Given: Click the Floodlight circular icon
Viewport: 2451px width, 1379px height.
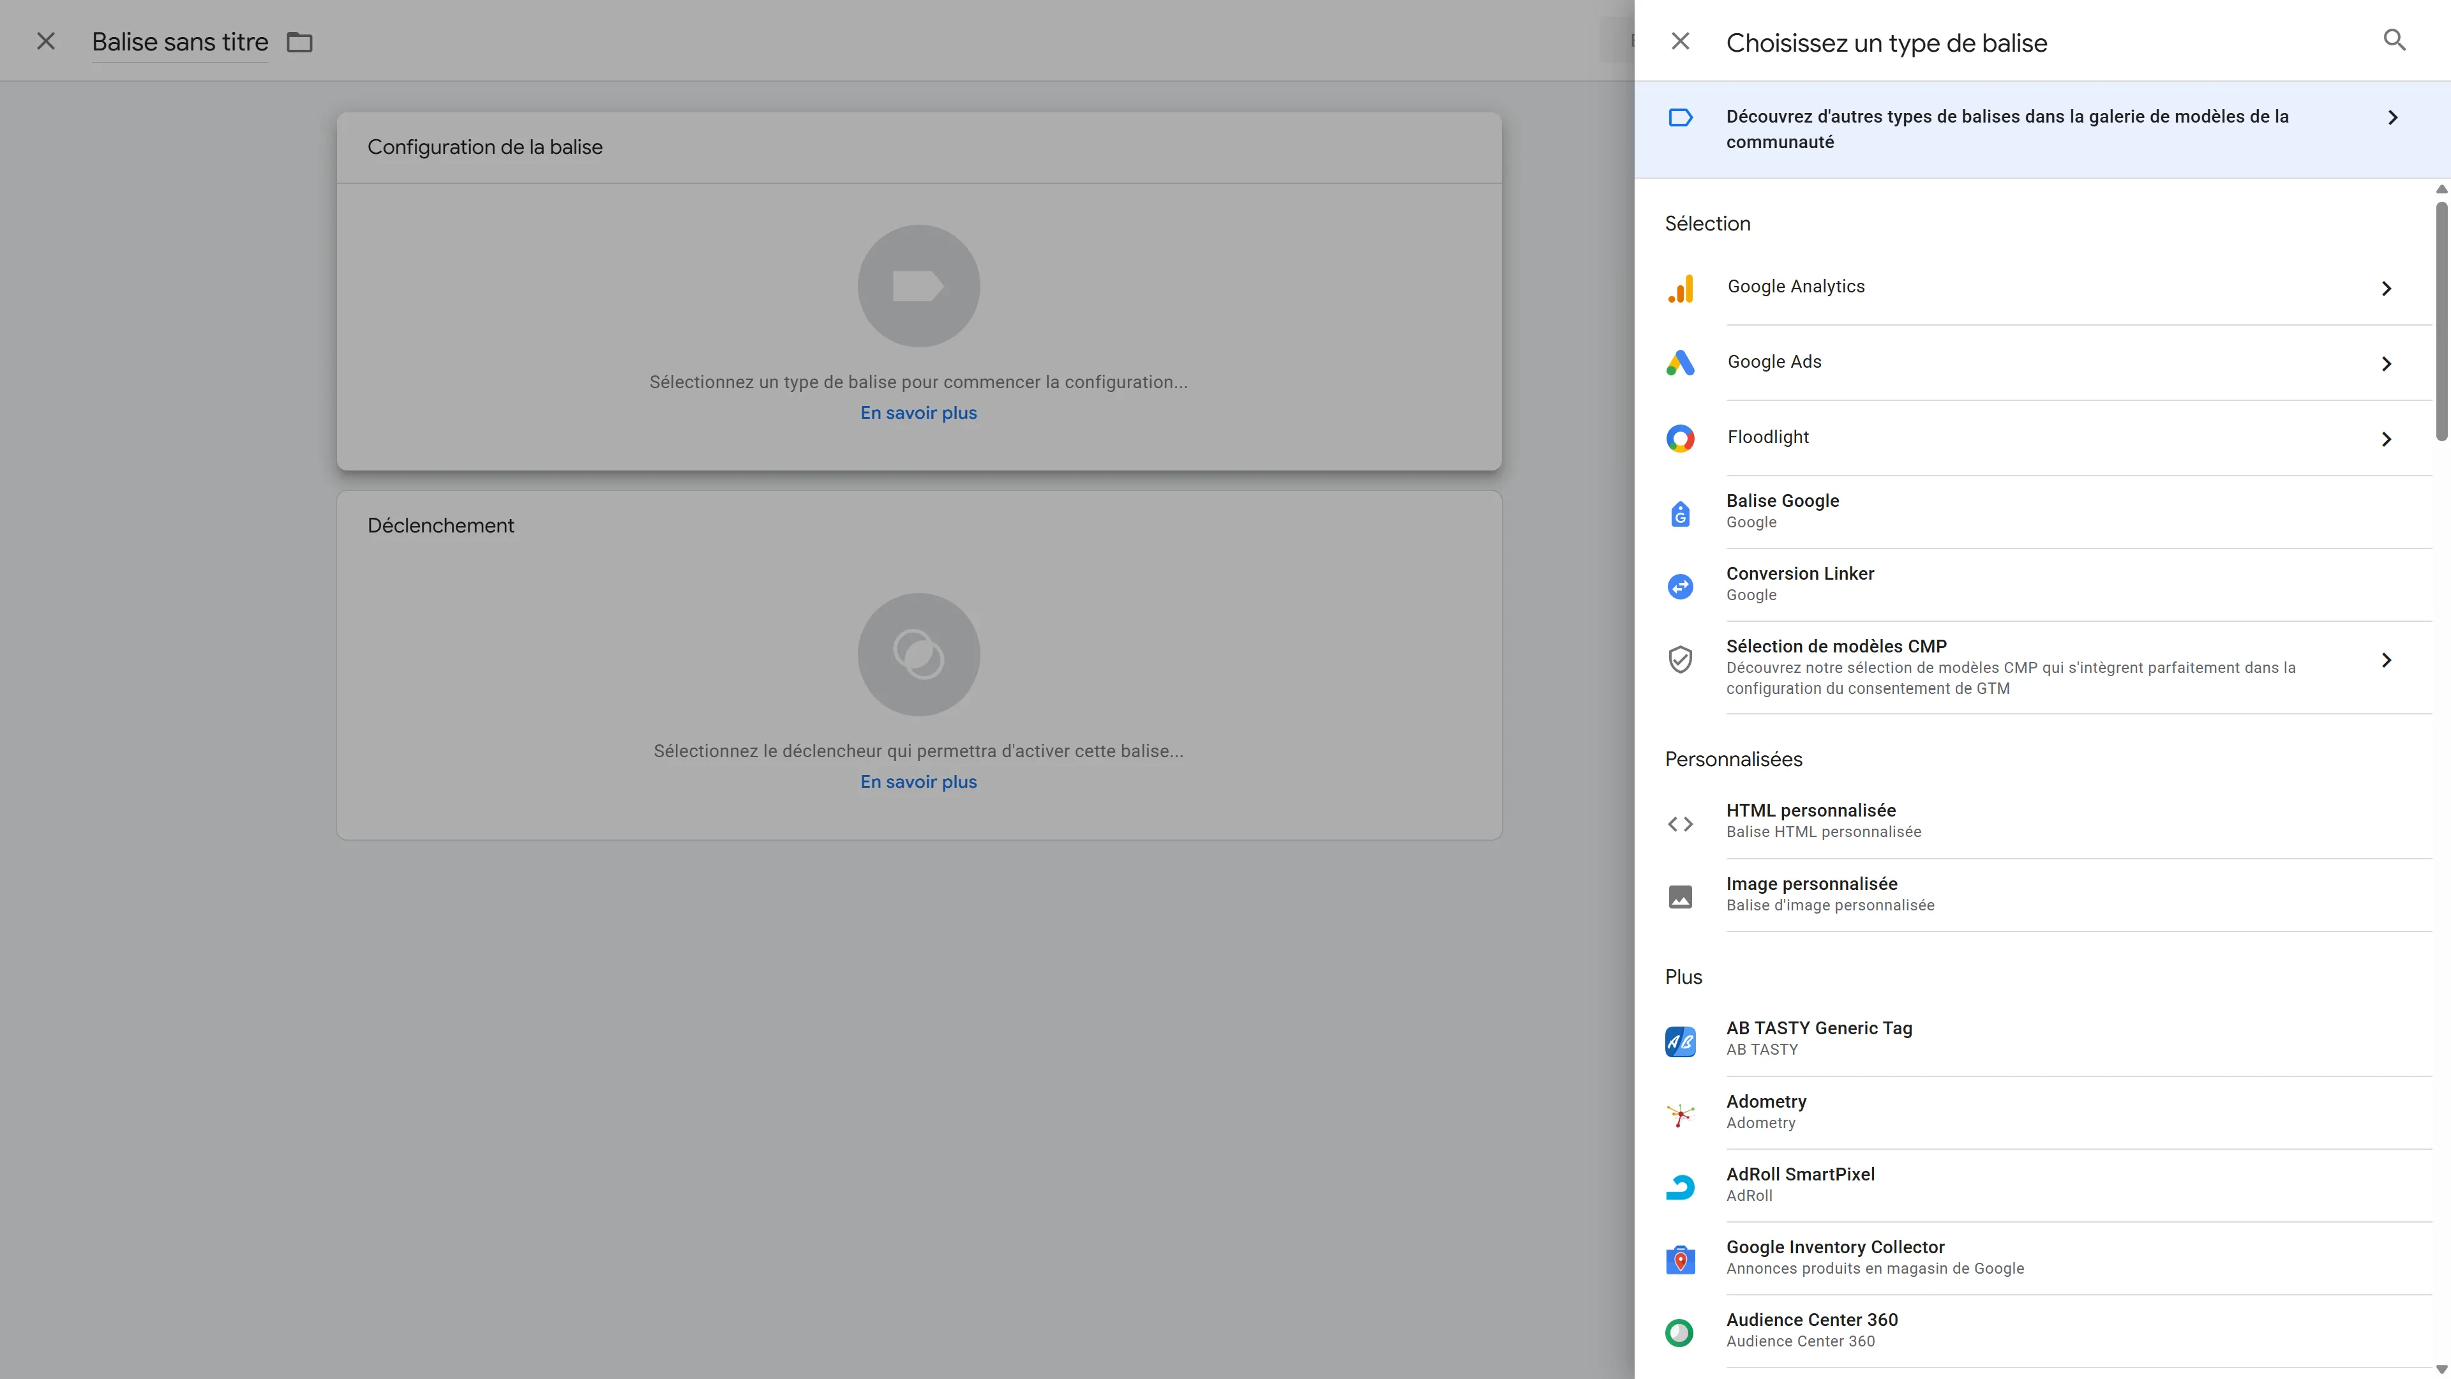Looking at the screenshot, I should [x=1681, y=439].
